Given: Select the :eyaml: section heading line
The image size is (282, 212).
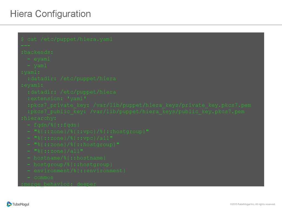Looking at the screenshot, I should (x=32, y=85).
